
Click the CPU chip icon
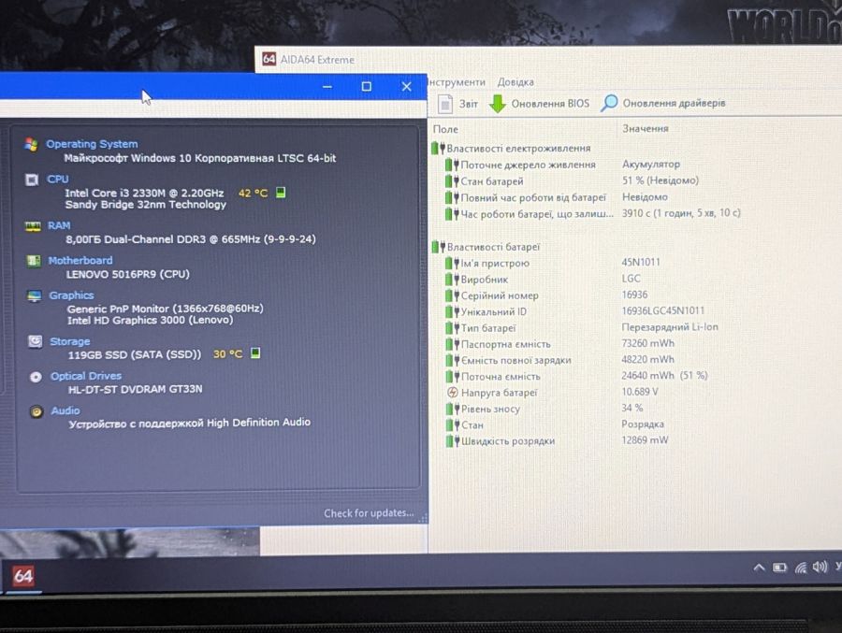pyautogui.click(x=32, y=180)
